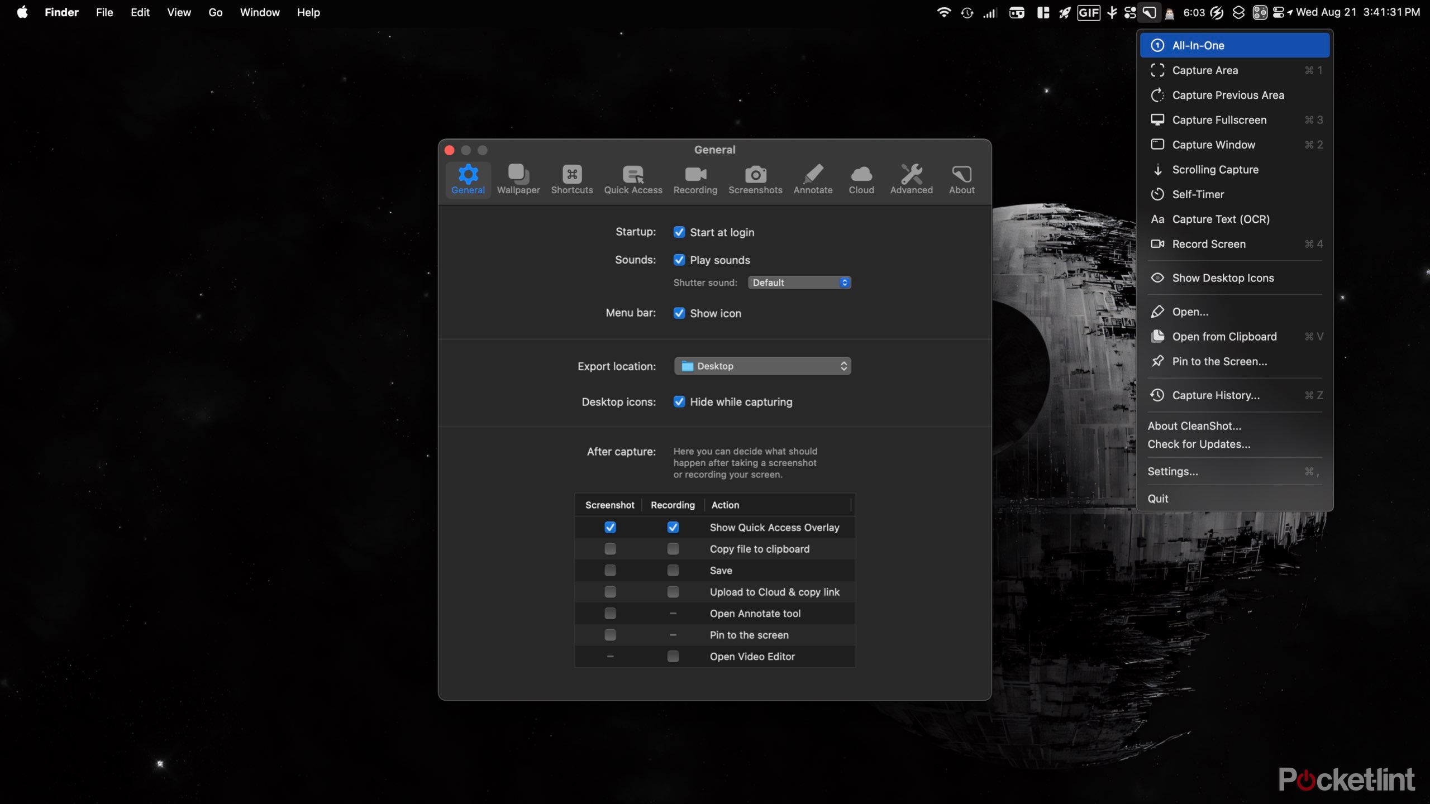Viewport: 1430px width, 804px height.
Task: Open the View menu in menu bar
Action: point(179,12)
